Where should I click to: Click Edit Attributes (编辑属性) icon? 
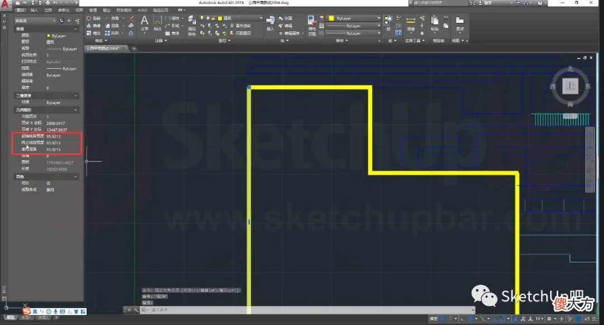click(x=289, y=34)
